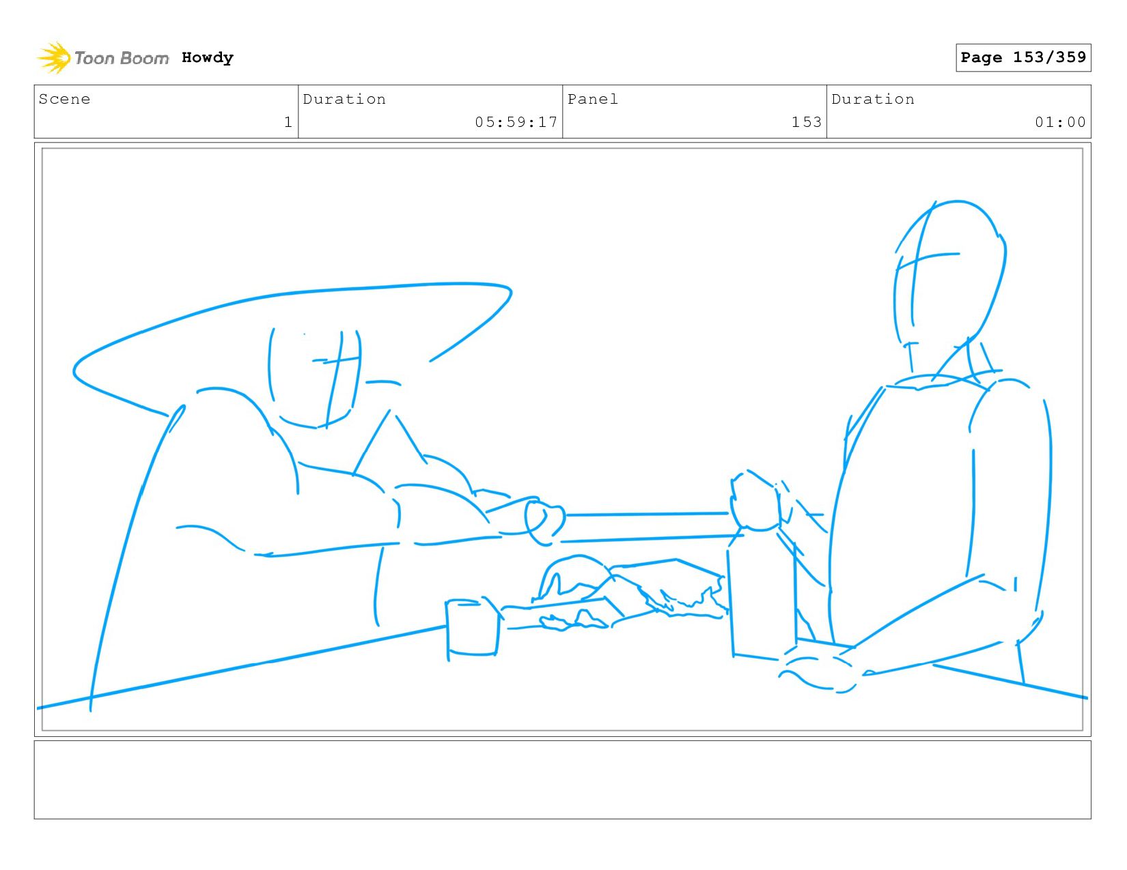
Task: Click the panel duration '01:00'
Action: tap(1060, 122)
